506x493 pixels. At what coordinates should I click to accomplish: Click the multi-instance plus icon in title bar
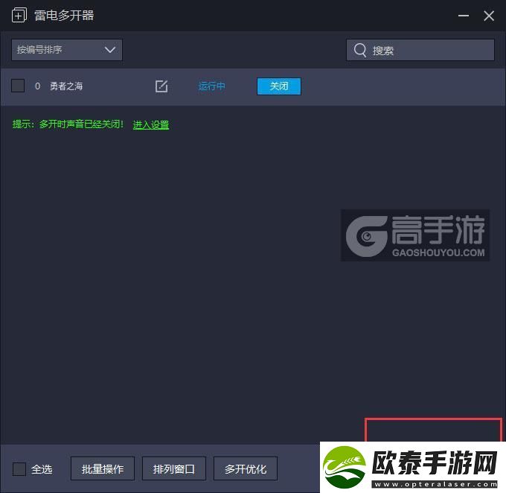pyautogui.click(x=19, y=15)
